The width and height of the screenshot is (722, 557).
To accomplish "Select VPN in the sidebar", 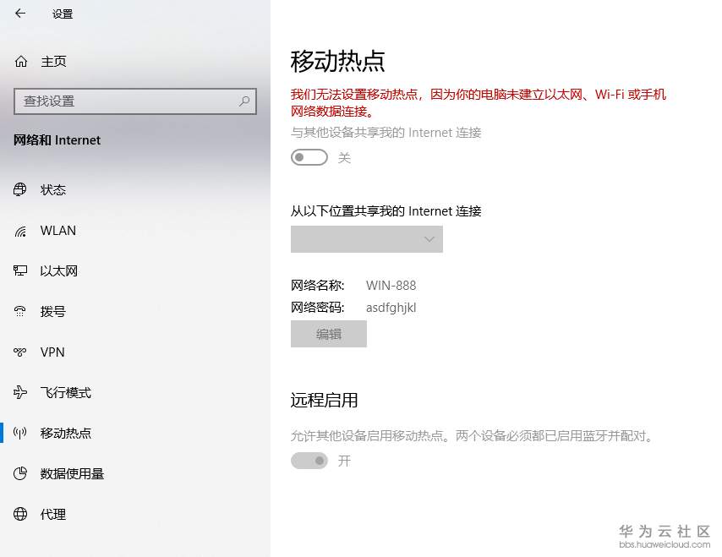I will click(135, 352).
